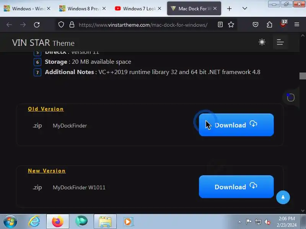The width and height of the screenshot is (306, 229).
Task: Close the 'Mac Dock For W' tab
Action: coord(215,8)
